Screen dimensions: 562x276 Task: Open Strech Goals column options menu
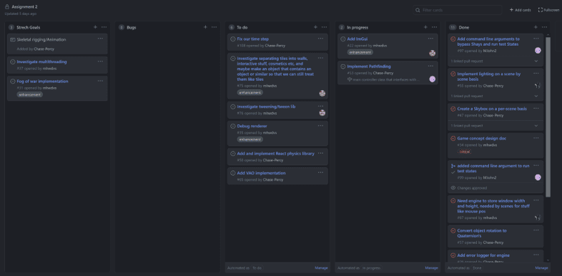point(104,27)
